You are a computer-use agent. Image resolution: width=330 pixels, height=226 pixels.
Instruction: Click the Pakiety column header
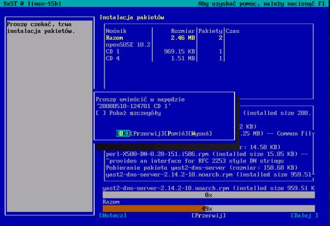click(x=210, y=31)
